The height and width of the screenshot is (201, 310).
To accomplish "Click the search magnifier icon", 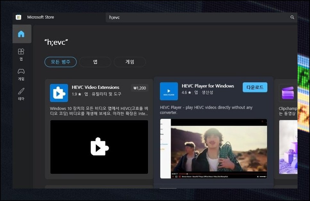I will pyautogui.click(x=292, y=17).
